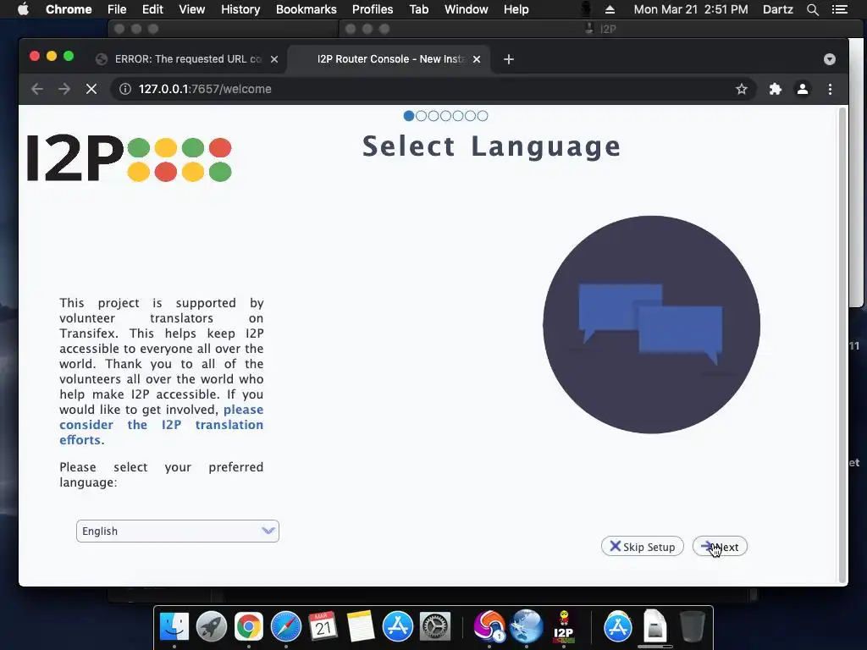Open the Control Center list icon
The width and height of the screenshot is (867, 650).
point(839,9)
